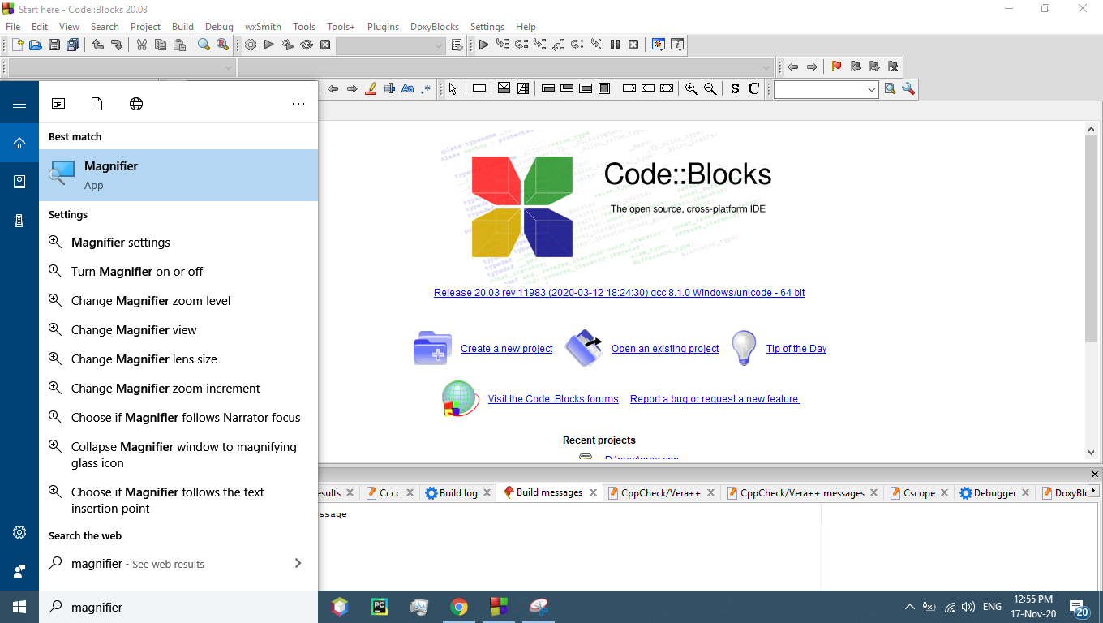
Task: Cut selection using the scissors icon
Action: click(x=142, y=45)
